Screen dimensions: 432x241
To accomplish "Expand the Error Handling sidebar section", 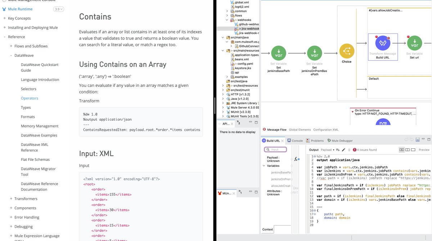I will 11,217.
